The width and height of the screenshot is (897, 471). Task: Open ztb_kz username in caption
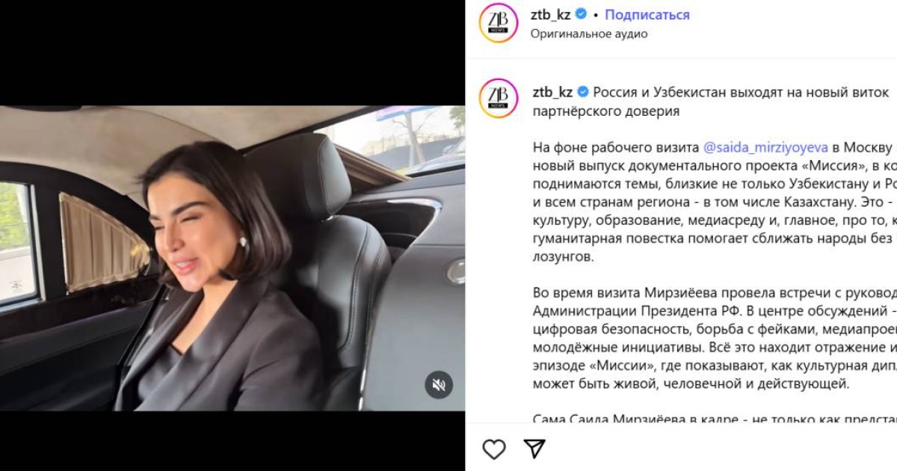552,93
